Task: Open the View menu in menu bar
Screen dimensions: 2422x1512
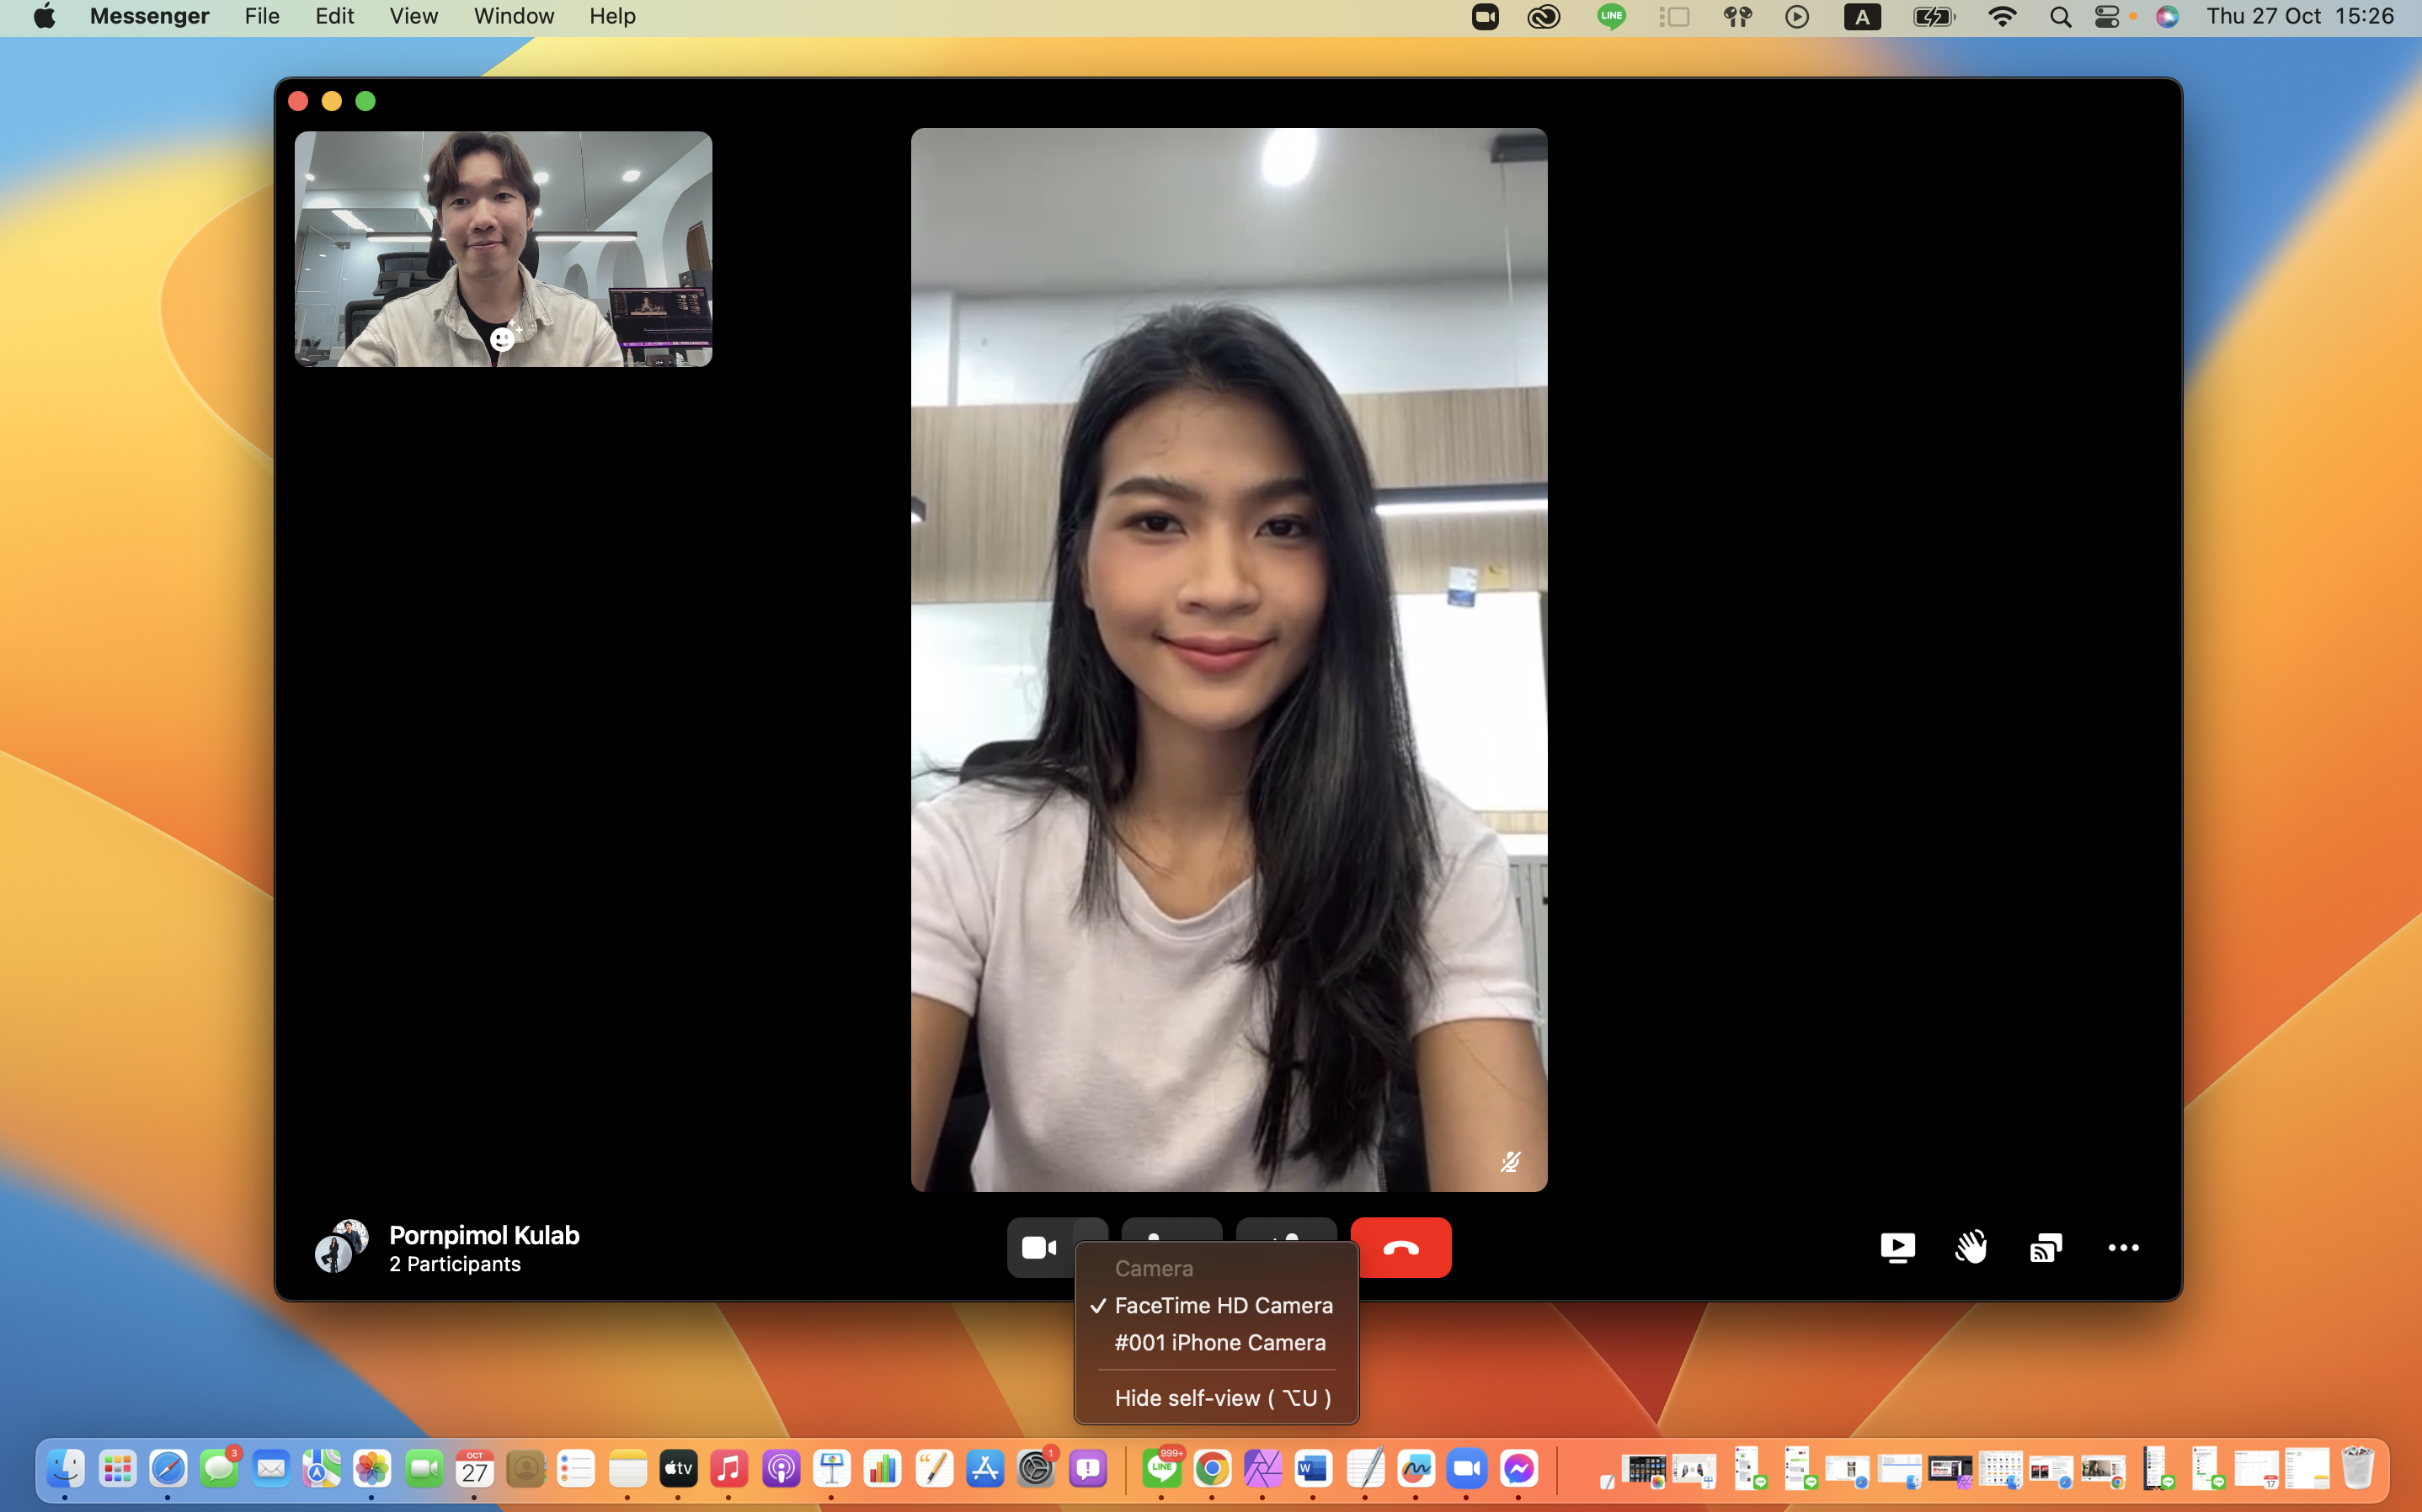Action: point(413,16)
